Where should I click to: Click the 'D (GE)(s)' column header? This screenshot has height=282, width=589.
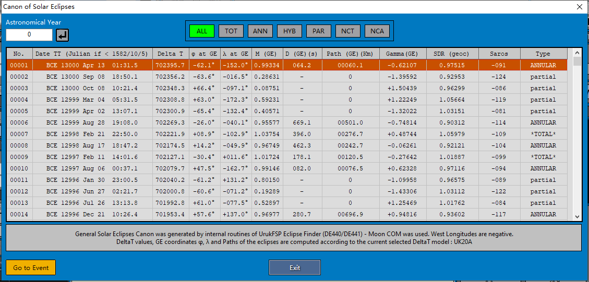303,54
